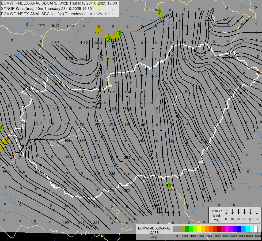Click the CAPE value 38.7 on the map
Screen dimensions: 262x241
tap(38, 123)
